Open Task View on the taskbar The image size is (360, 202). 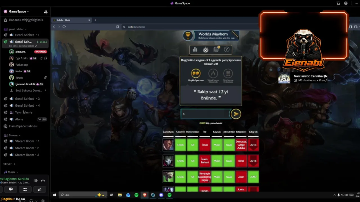tap(111, 195)
